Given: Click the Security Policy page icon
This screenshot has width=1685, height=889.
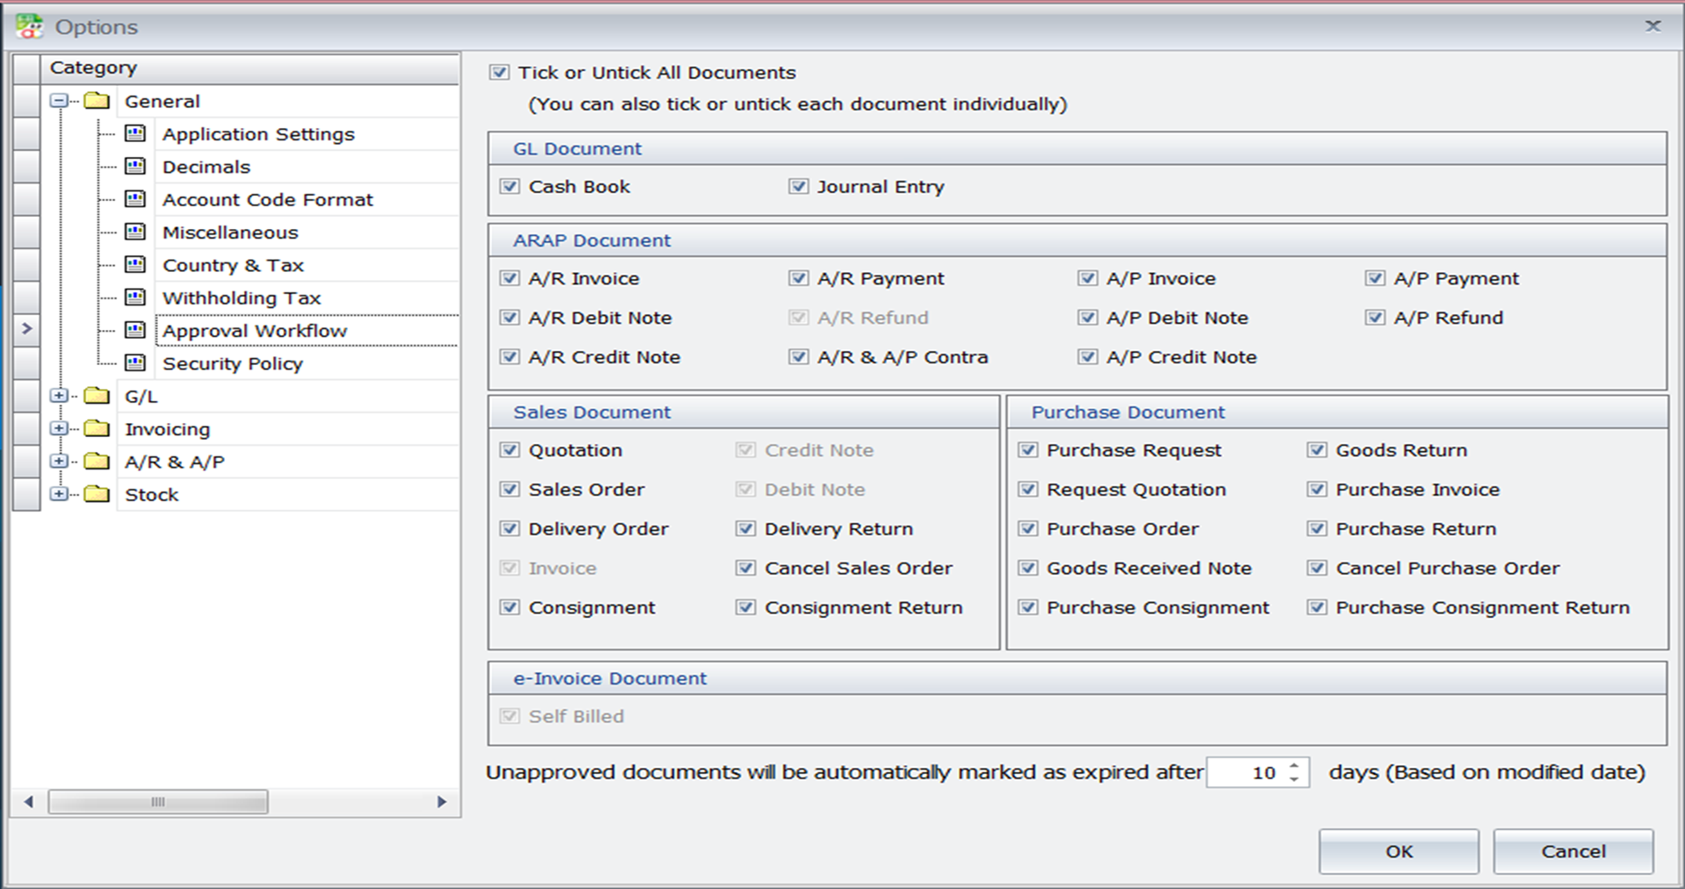Looking at the screenshot, I should [135, 362].
